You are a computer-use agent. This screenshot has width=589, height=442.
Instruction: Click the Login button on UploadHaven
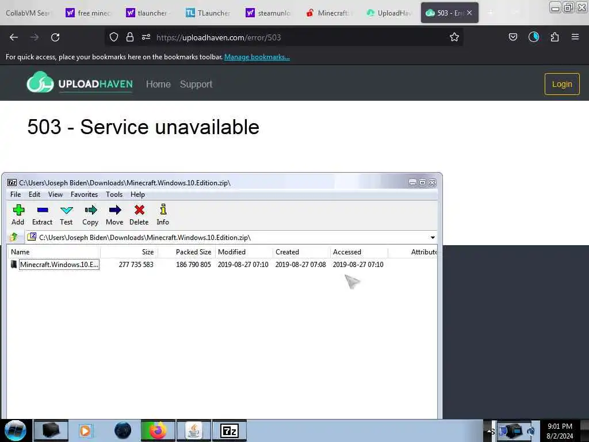click(562, 84)
